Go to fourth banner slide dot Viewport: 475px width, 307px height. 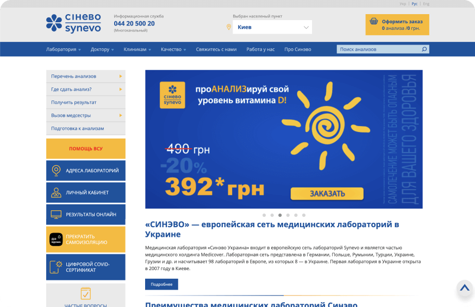coord(288,215)
